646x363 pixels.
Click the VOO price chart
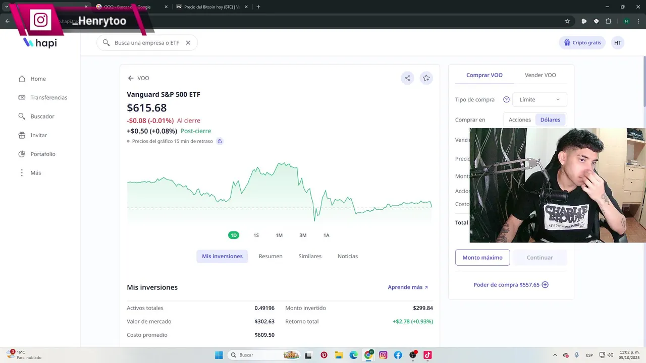[280, 192]
